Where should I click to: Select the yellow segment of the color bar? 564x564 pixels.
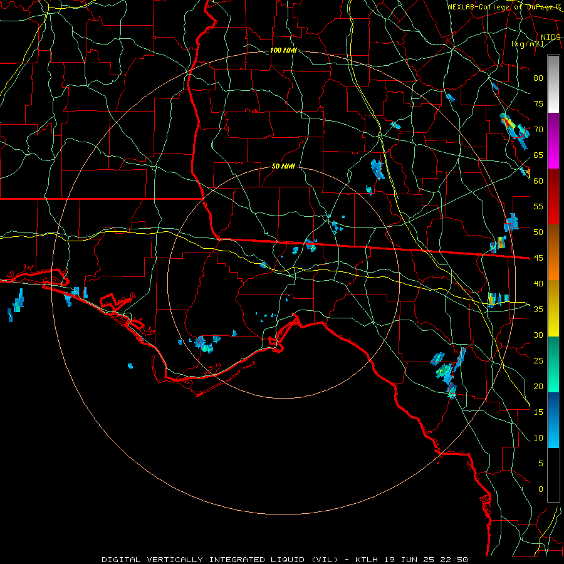pos(553,308)
